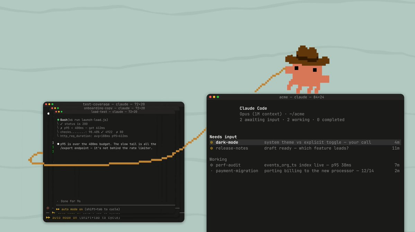Image resolution: width=415 pixels, height=232 pixels.
Task: Click fast-forward icon in test-coverage bottom auto mode line
Action: [x=48, y=218]
